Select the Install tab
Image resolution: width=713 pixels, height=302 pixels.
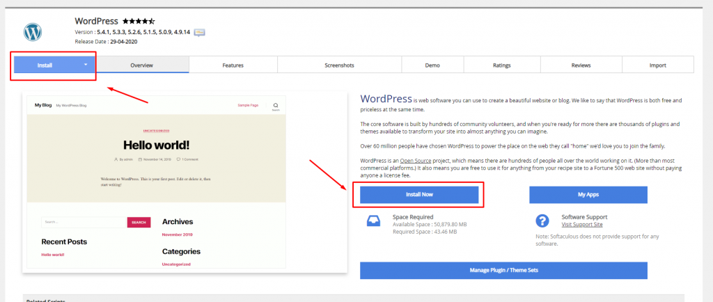tap(55, 65)
